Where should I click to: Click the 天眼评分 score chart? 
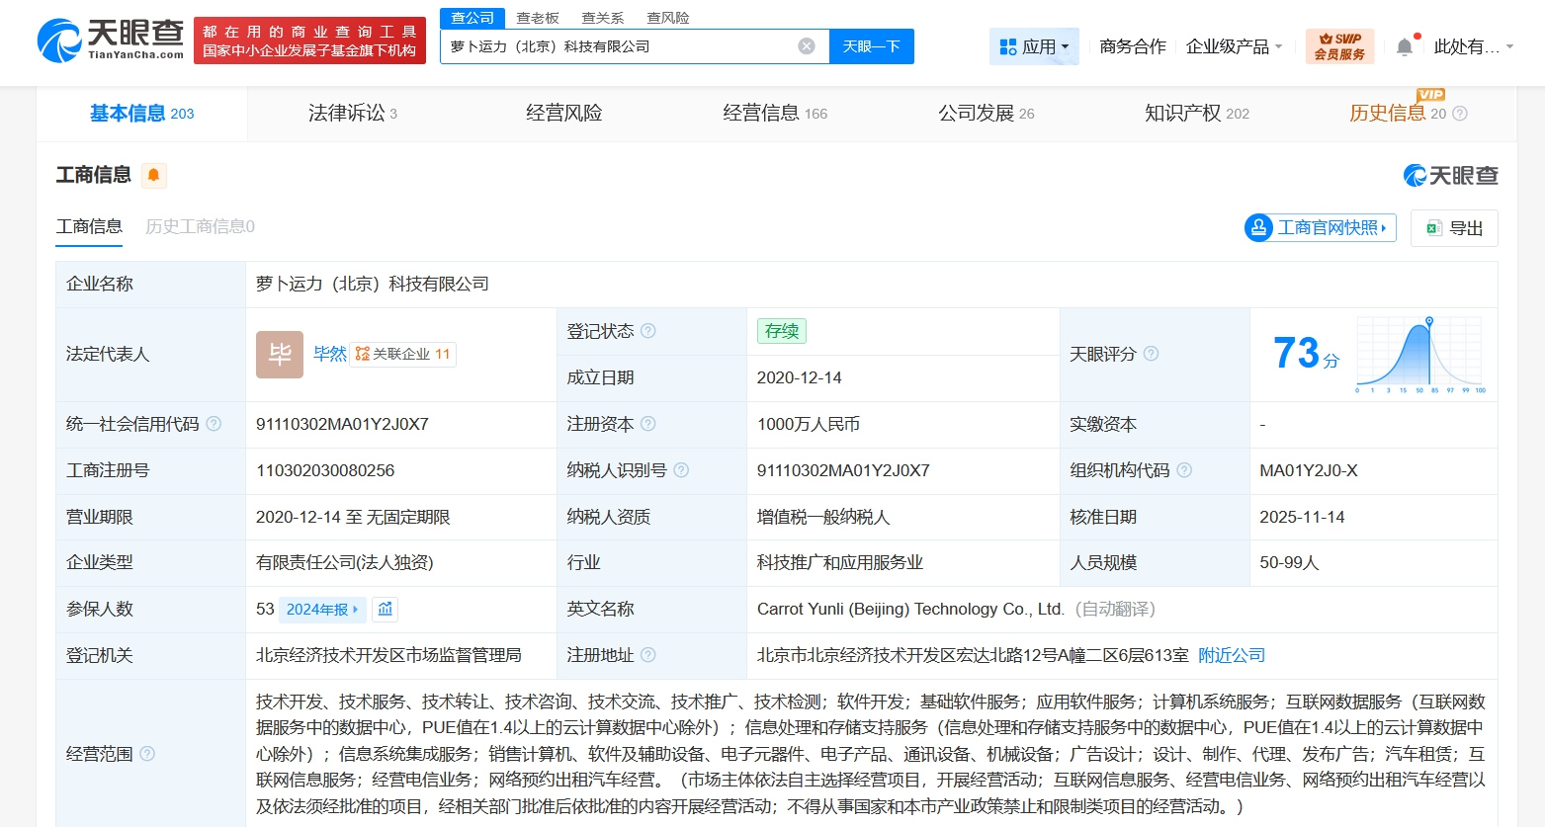[1421, 354]
